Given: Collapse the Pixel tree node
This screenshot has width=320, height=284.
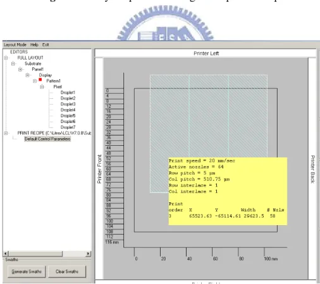Looking at the screenshot, I should point(42,87).
